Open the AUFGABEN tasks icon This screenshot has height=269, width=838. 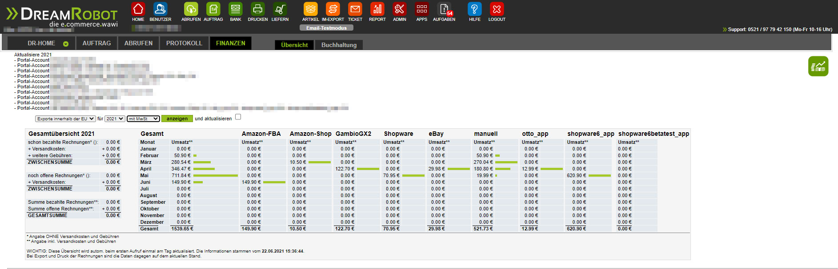coord(444,9)
